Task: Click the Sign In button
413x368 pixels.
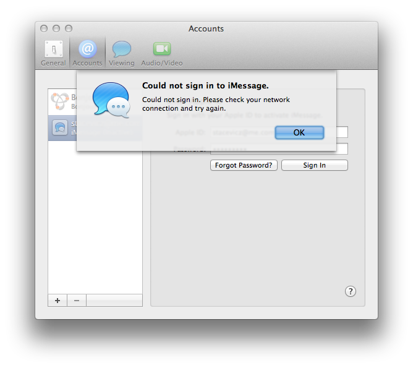Action: point(315,165)
